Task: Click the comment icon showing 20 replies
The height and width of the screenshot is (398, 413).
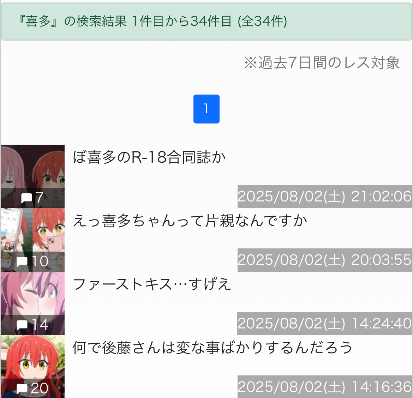Action: click(22, 388)
